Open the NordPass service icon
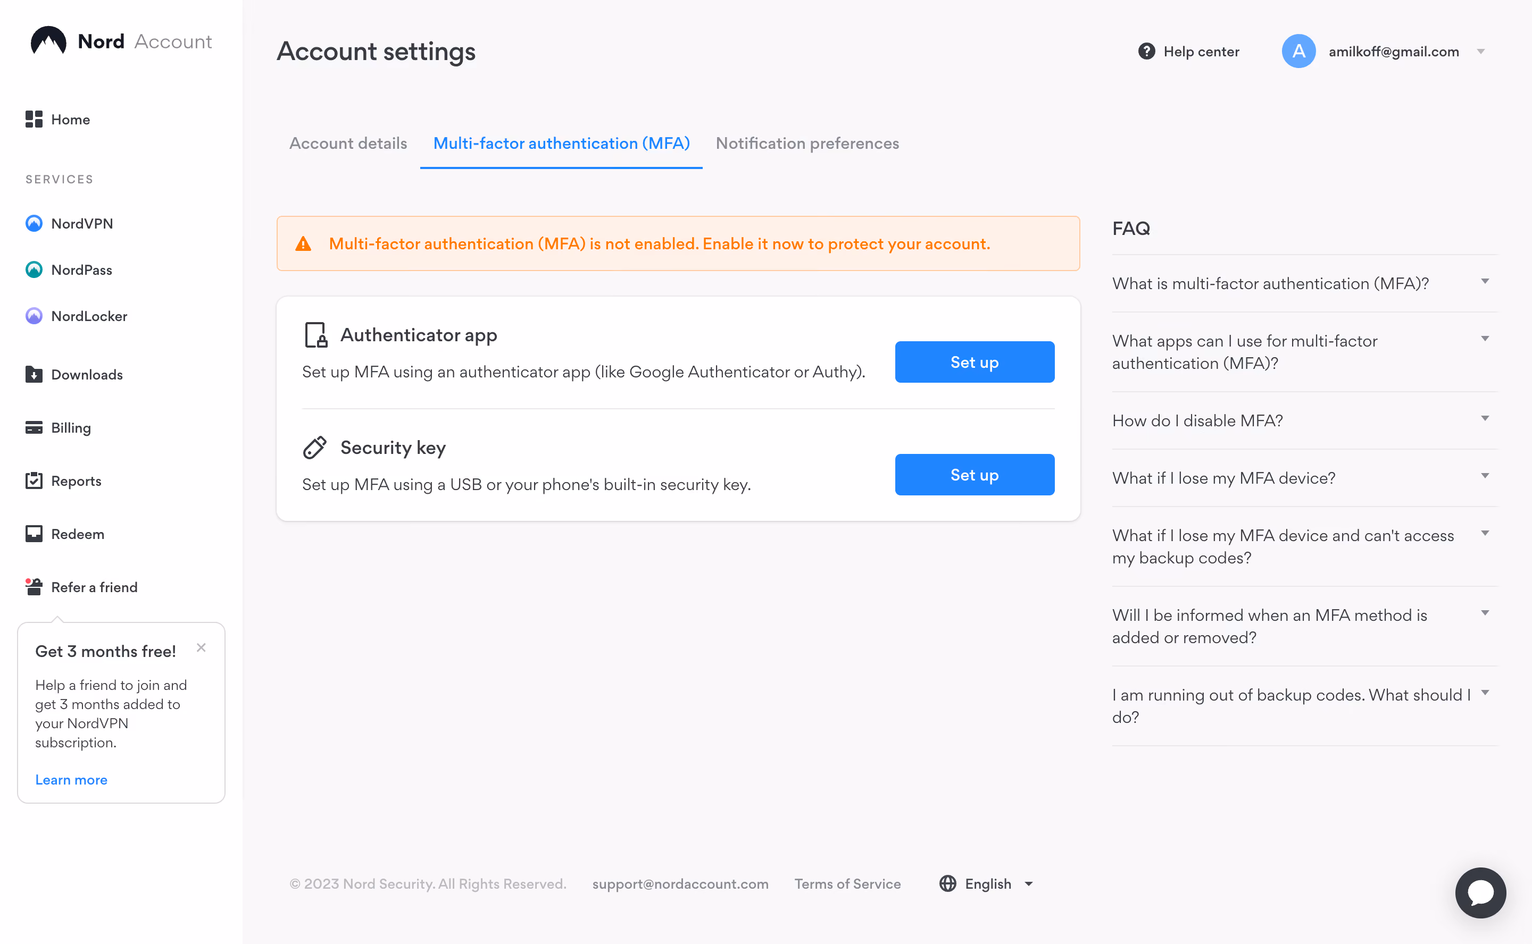 34,269
